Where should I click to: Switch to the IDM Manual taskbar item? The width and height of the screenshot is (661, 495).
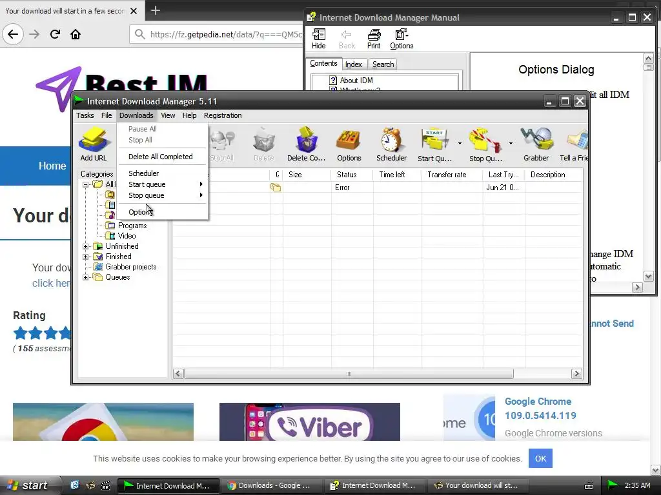tap(375, 485)
